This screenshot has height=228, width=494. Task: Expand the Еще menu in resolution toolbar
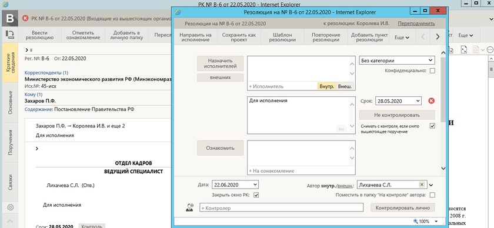[402, 37]
